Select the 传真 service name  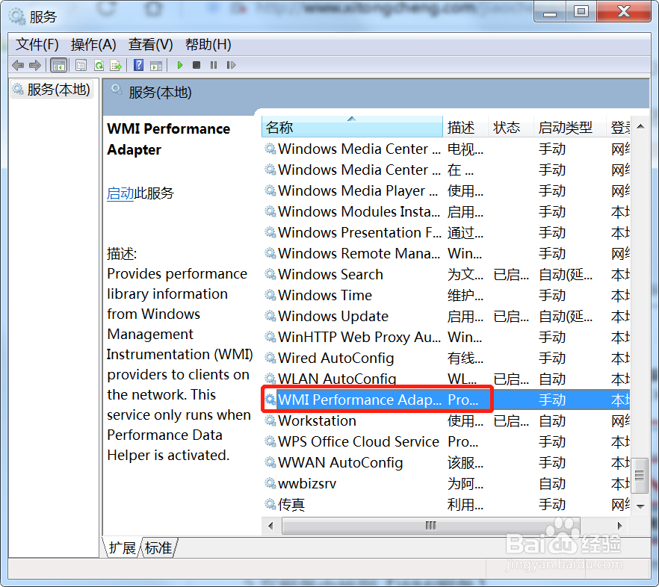click(x=291, y=504)
